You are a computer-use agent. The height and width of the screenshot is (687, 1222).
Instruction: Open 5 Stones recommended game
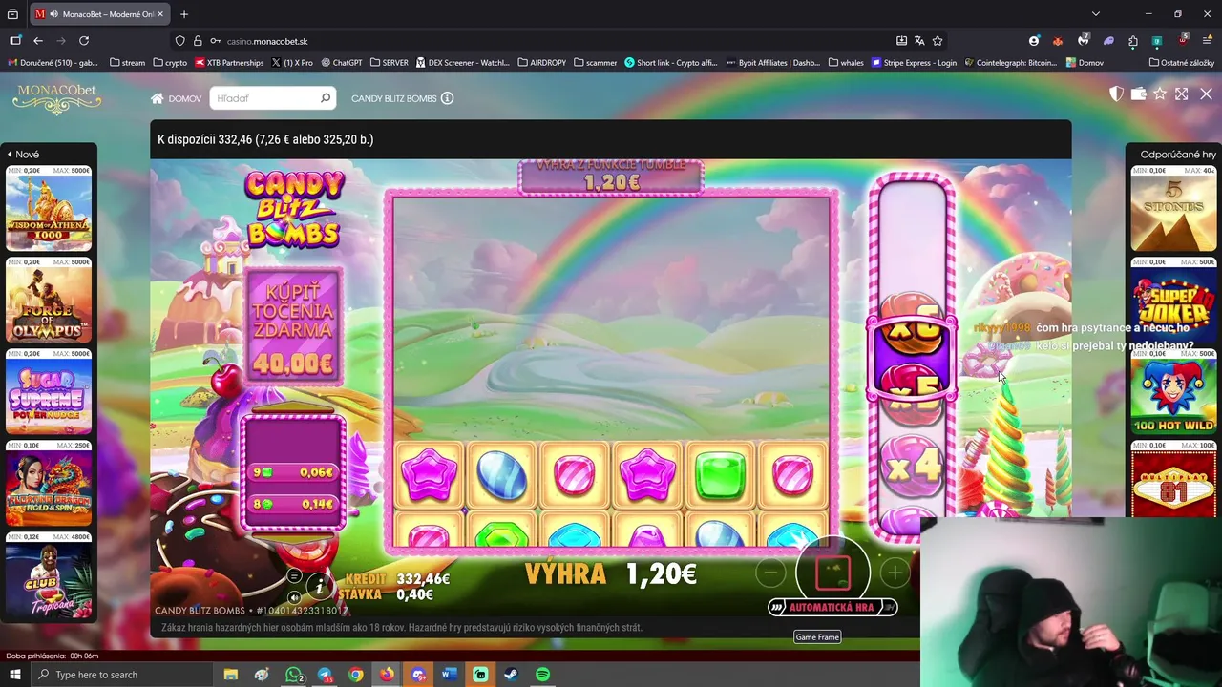[1173, 208]
